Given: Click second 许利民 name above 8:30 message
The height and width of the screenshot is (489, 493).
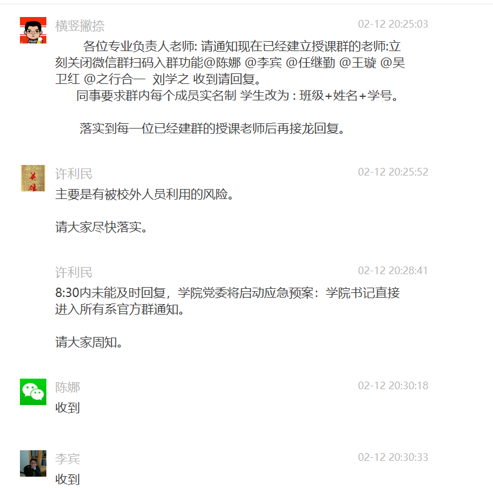Looking at the screenshot, I should [x=74, y=272].
